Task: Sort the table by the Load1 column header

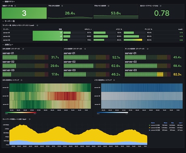Action: [180, 29]
